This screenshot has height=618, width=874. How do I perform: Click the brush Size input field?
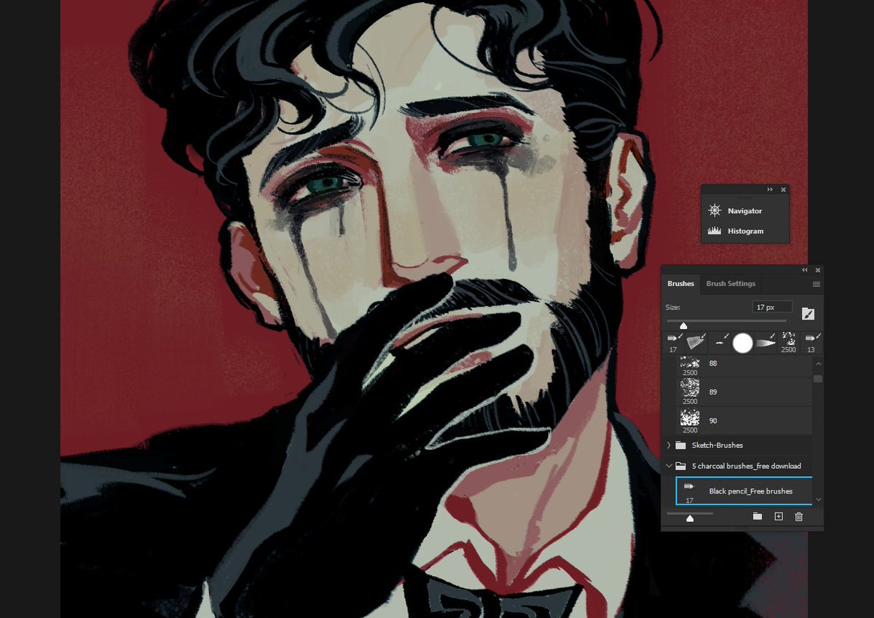point(772,308)
